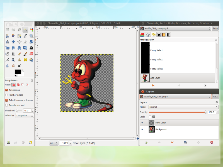Select the Scissors Select tool
Viewport: 223px width, 167px height.
pyautogui.click(x=8, y=36)
